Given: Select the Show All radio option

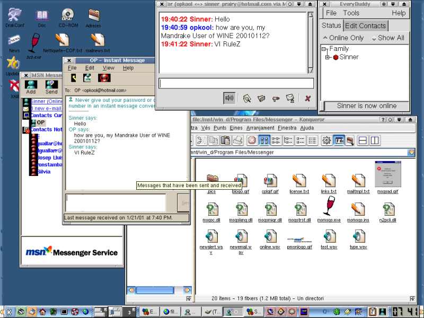Looking at the screenshot, I should 388,38.
